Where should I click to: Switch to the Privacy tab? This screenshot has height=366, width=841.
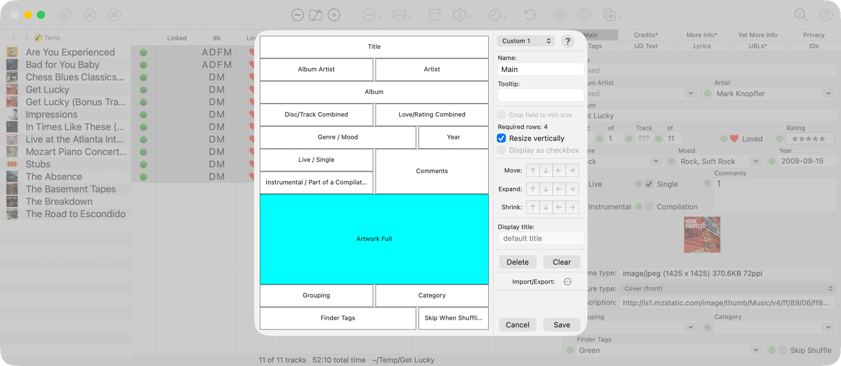[x=814, y=35]
